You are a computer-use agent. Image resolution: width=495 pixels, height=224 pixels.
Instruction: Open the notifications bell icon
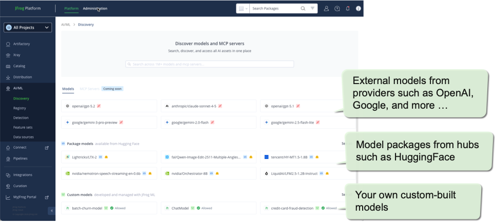pos(348,9)
